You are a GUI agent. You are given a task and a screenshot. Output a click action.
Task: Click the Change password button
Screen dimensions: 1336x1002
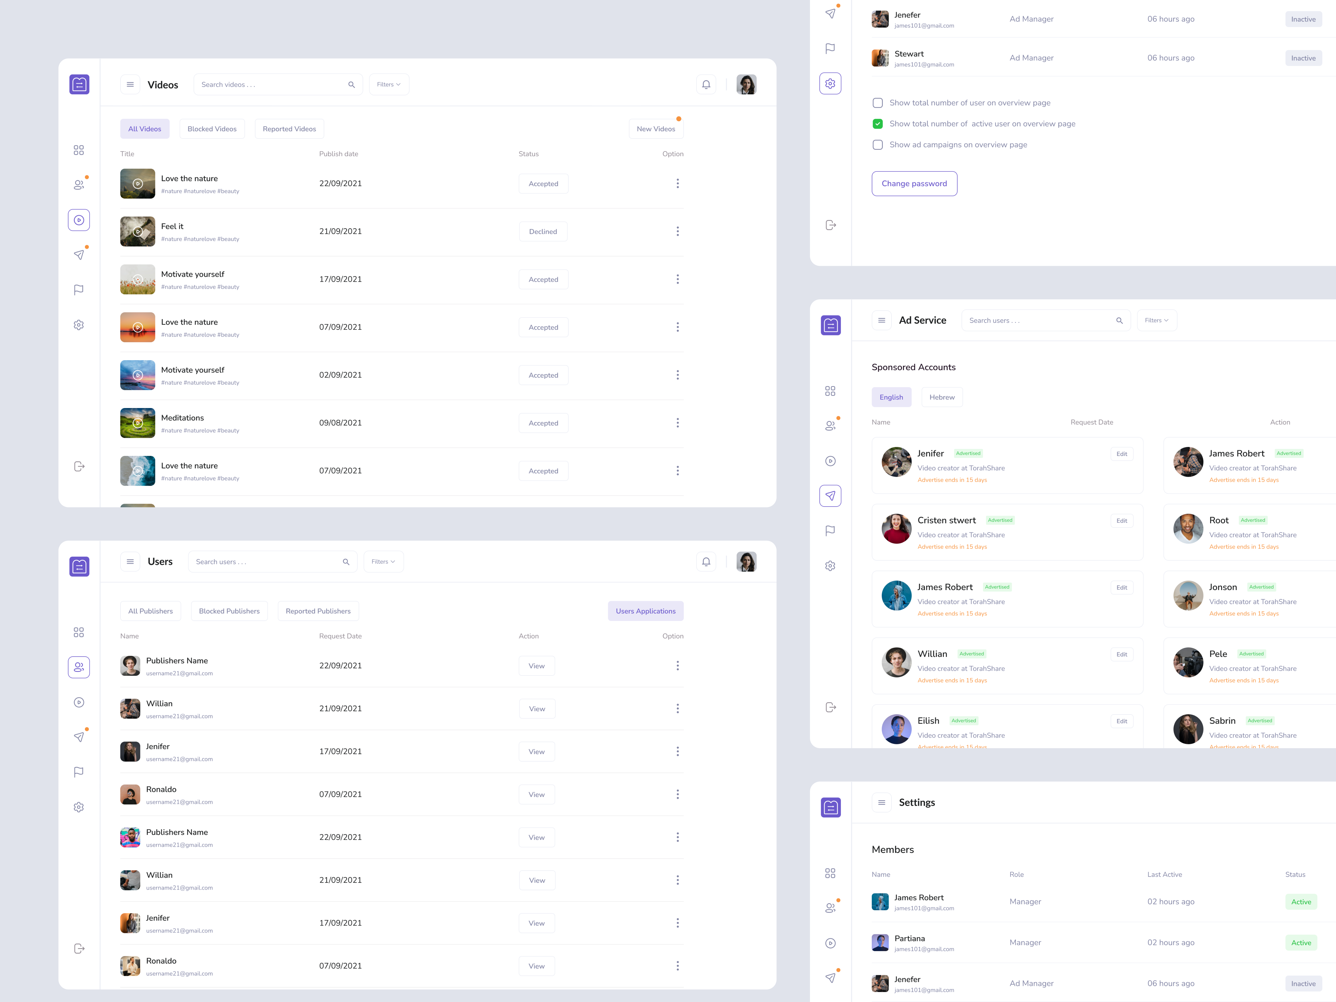click(914, 183)
